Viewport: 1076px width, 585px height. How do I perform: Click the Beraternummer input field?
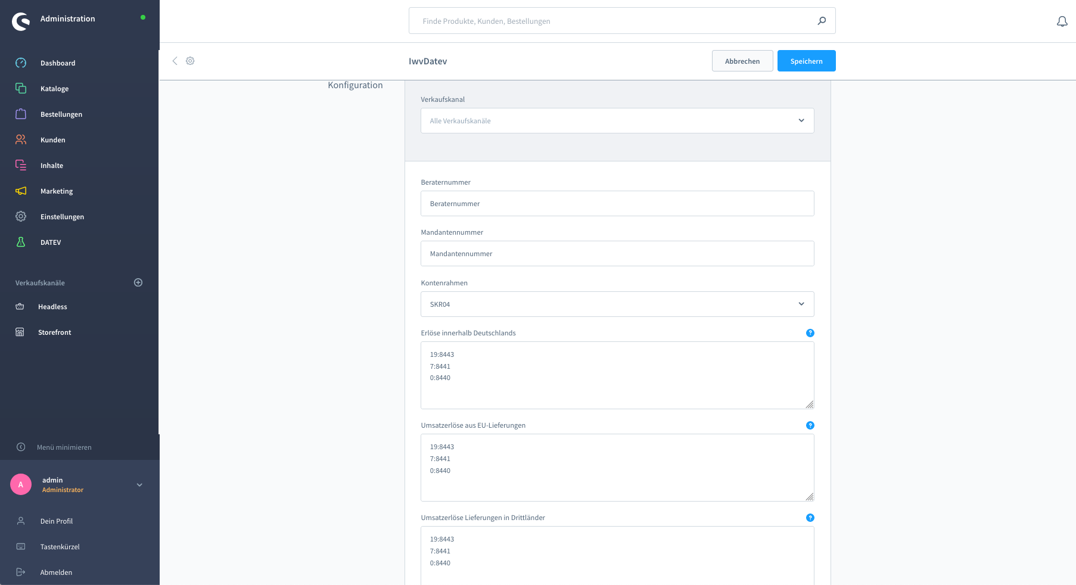click(x=617, y=204)
